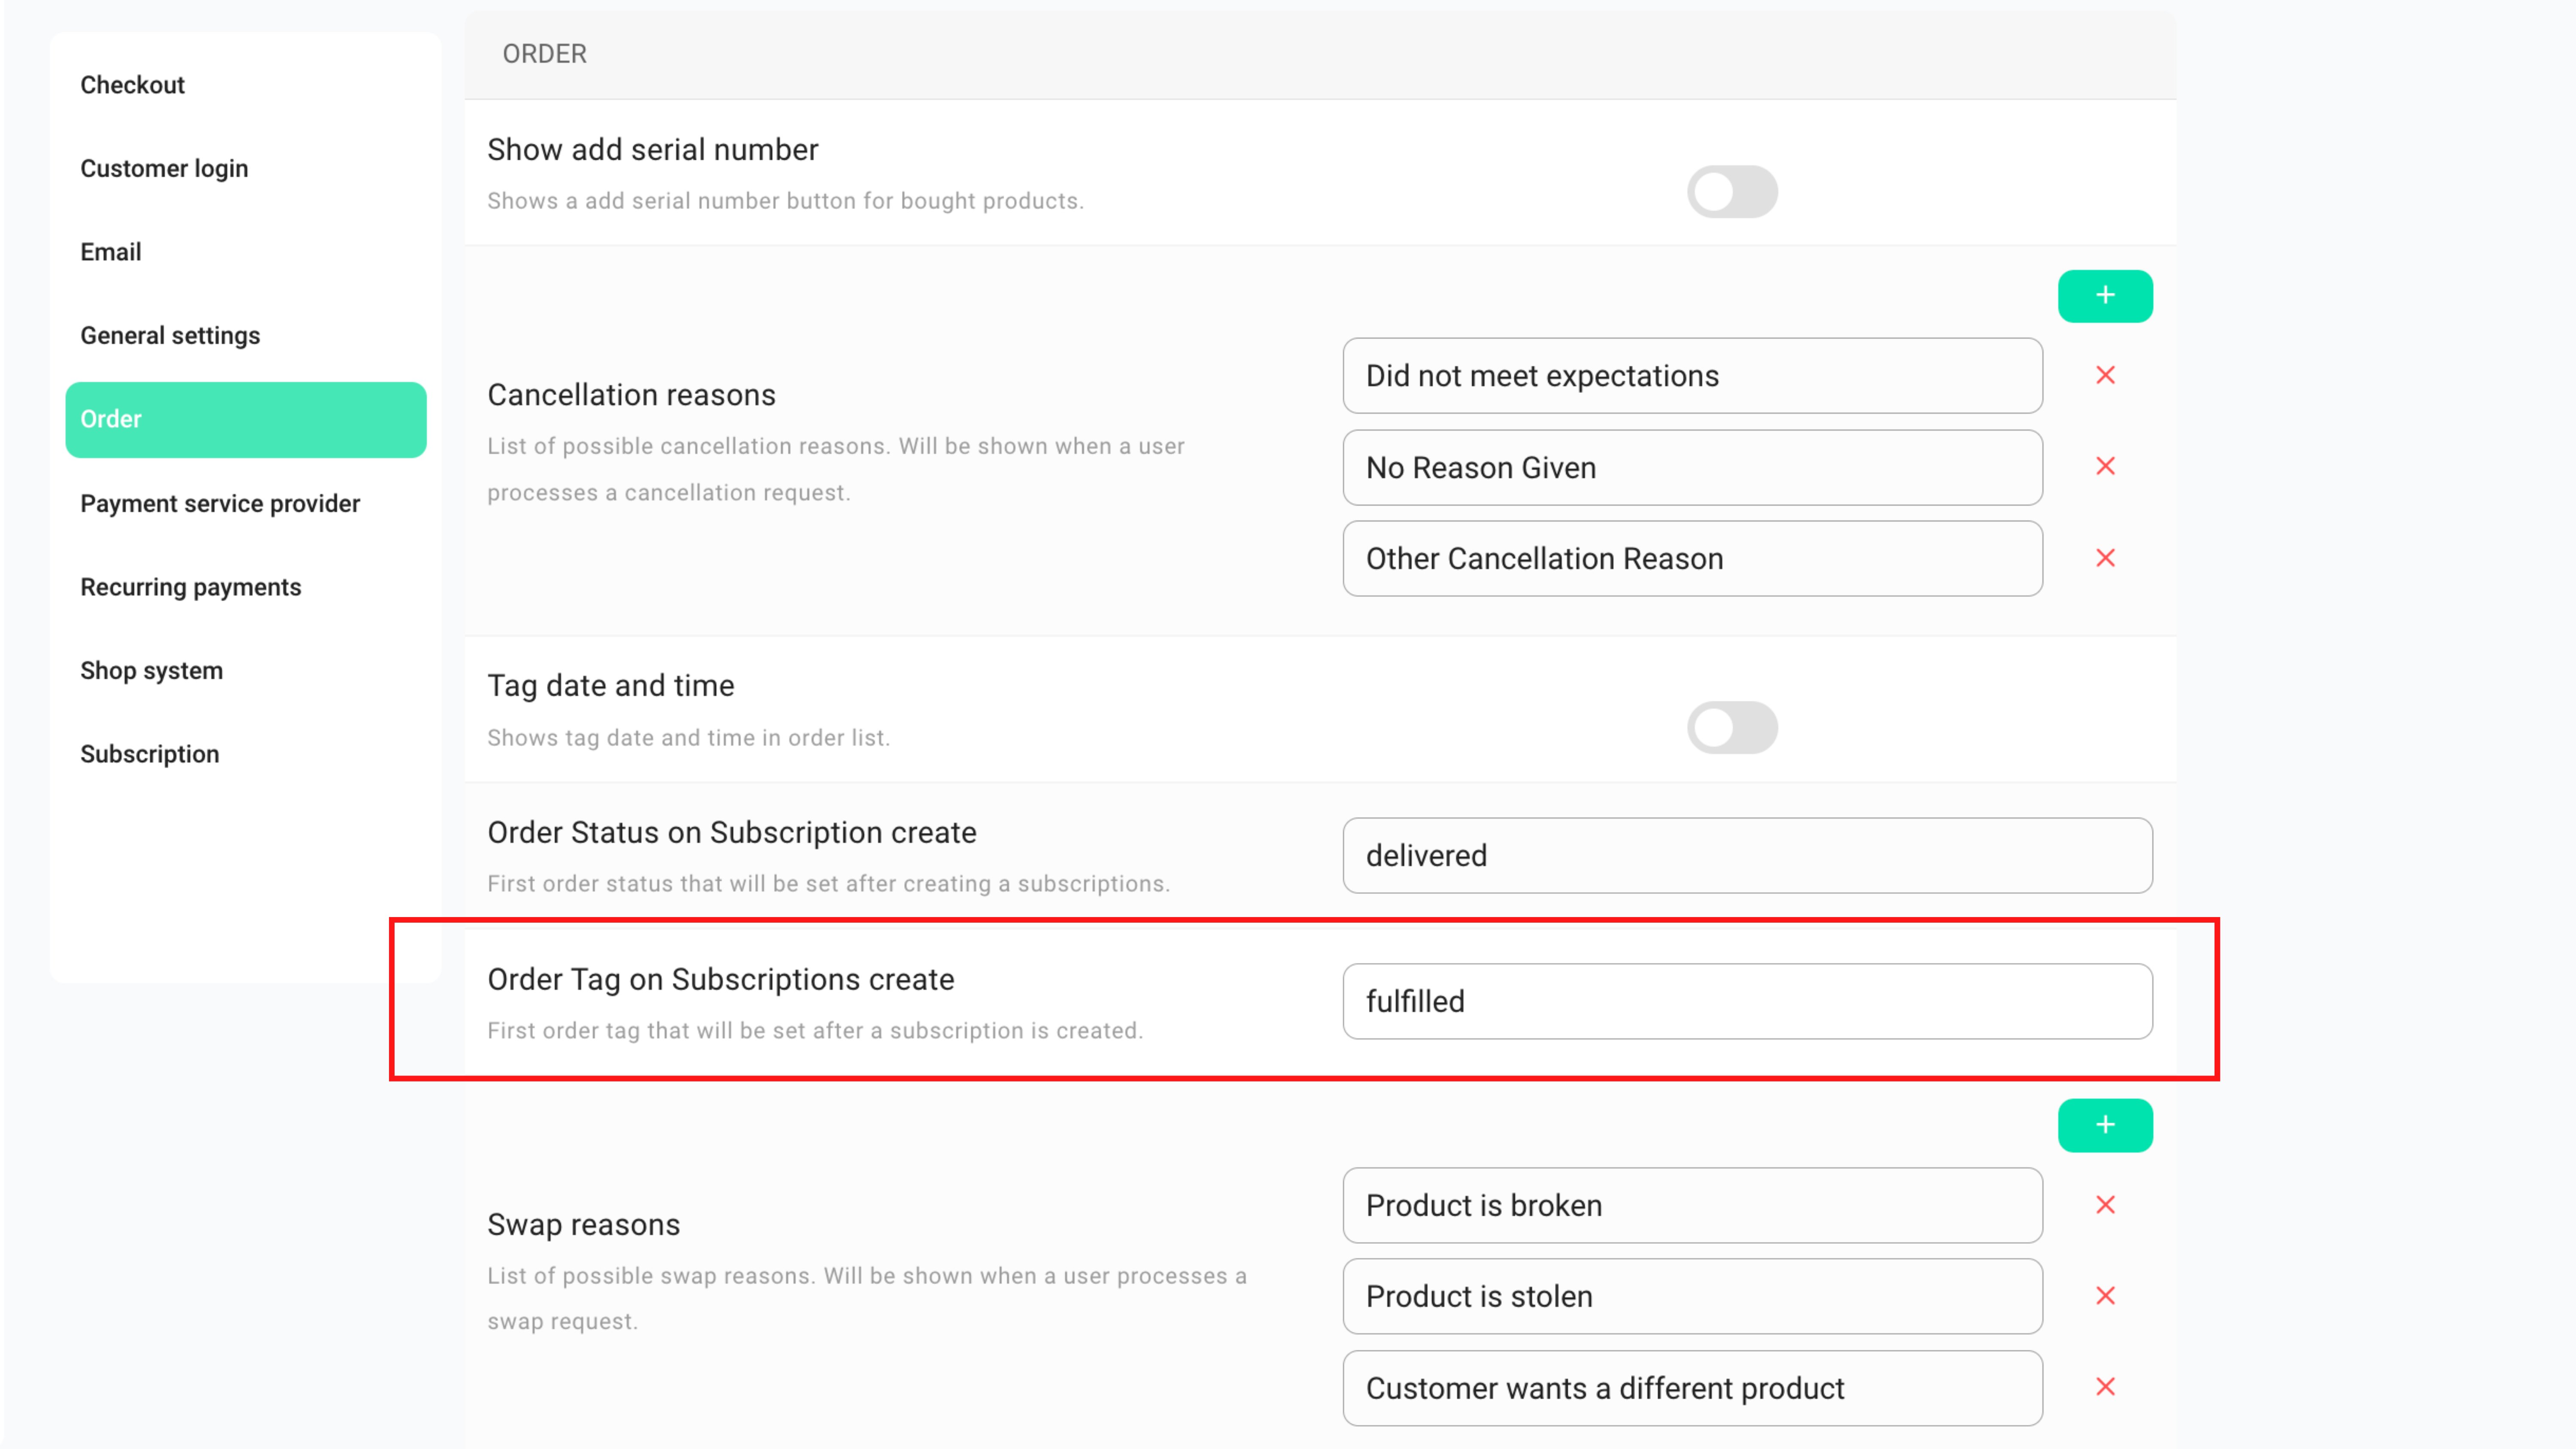The height and width of the screenshot is (1449, 2576).
Task: Edit Order Tag field containing 'fulfilled'
Action: pos(1747,1001)
